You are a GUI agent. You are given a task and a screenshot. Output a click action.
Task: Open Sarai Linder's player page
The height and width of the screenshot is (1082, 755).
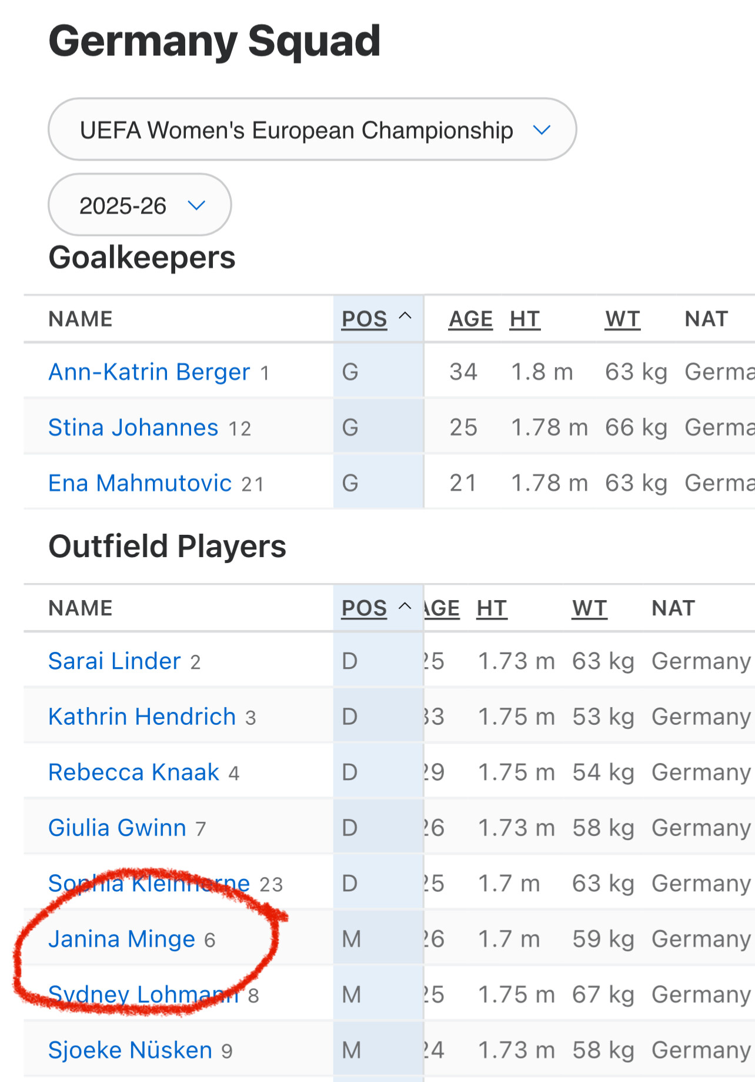pyautogui.click(x=115, y=661)
